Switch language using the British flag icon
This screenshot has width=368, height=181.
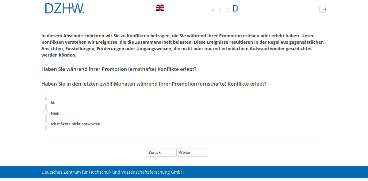[160, 7]
